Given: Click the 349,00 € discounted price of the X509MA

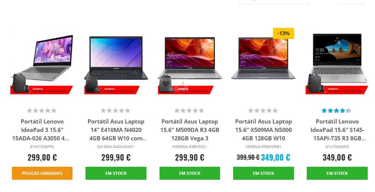Looking at the screenshot, I should click(276, 158).
